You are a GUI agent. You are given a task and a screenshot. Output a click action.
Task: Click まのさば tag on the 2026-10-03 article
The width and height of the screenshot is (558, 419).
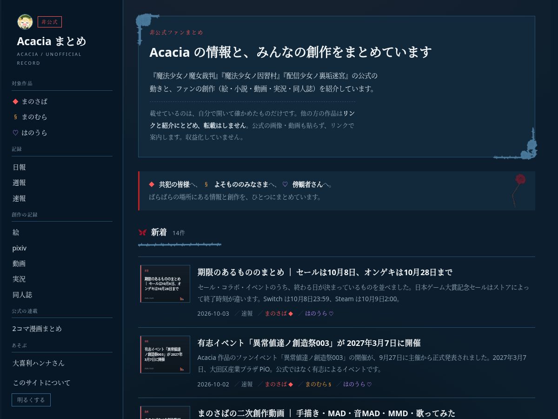click(x=279, y=313)
